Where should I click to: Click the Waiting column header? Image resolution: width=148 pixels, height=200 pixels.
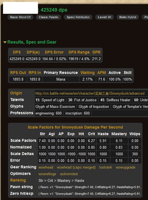(x=87, y=73)
